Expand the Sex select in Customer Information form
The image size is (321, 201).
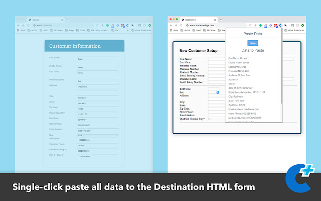pyautogui.click(x=98, y=135)
